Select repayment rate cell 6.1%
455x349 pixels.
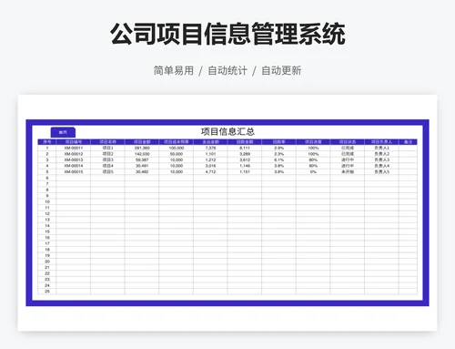coord(279,159)
